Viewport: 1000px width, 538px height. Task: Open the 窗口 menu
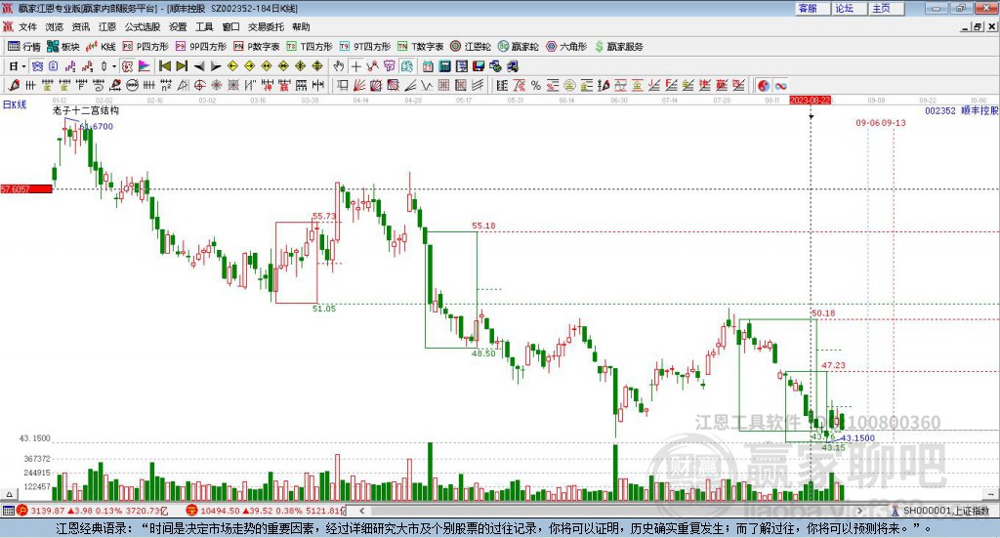pyautogui.click(x=230, y=26)
